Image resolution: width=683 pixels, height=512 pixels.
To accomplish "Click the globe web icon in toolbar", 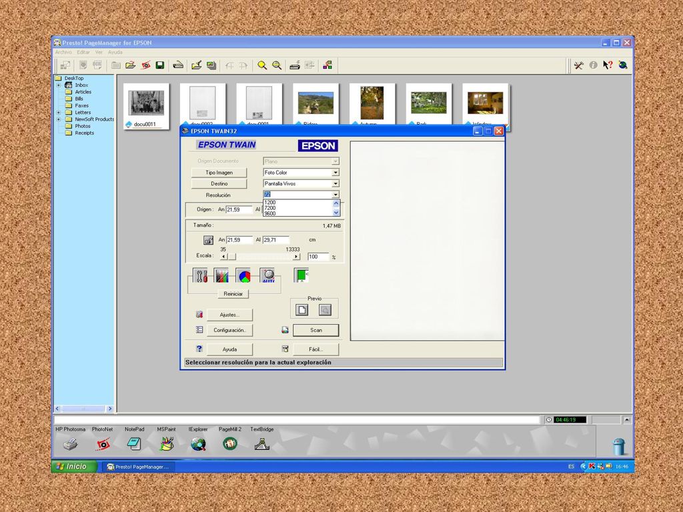I will (623, 65).
